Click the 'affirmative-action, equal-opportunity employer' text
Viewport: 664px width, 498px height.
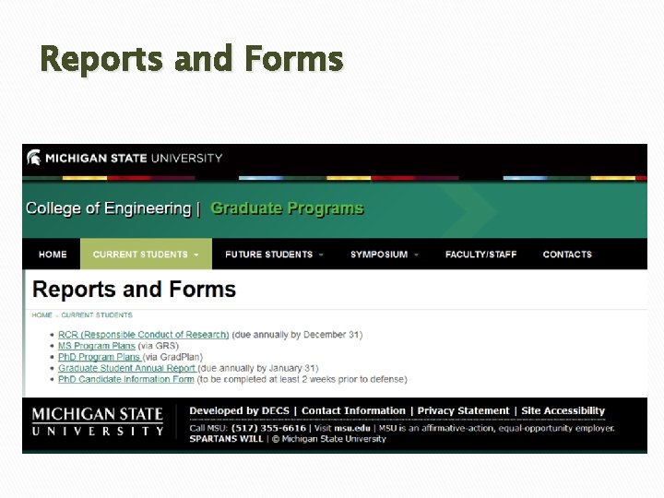518,428
